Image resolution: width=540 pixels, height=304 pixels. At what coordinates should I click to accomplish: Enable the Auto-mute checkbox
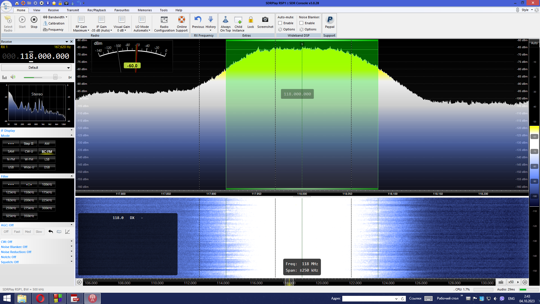tap(280, 23)
